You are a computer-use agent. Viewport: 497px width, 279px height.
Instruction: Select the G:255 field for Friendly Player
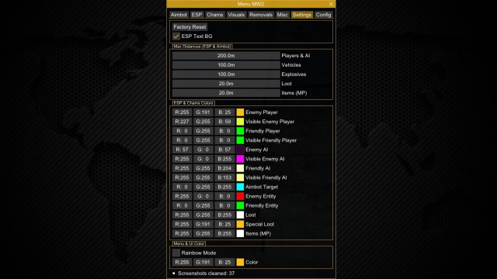pyautogui.click(x=203, y=131)
